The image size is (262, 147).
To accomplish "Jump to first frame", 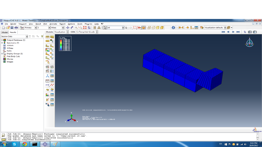I will [223, 32].
